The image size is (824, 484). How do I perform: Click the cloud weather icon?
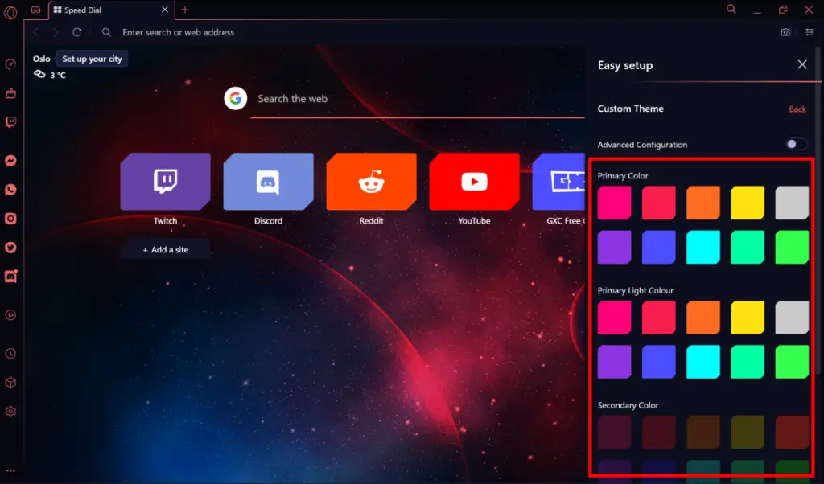[39, 74]
